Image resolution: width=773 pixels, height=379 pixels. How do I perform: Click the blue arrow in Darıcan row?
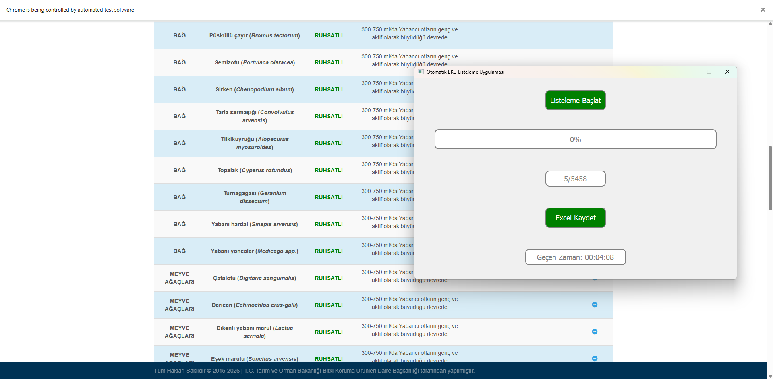(595, 305)
